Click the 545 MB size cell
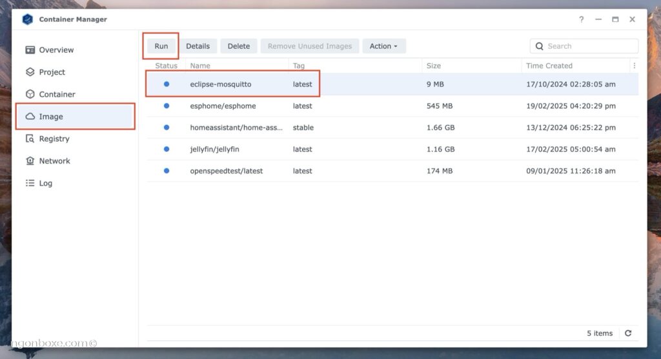The width and height of the screenshot is (661, 359). [439, 106]
